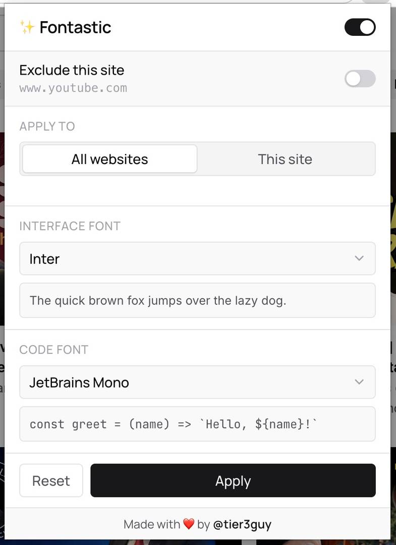
Task: Select the All websites option
Action: coord(110,159)
